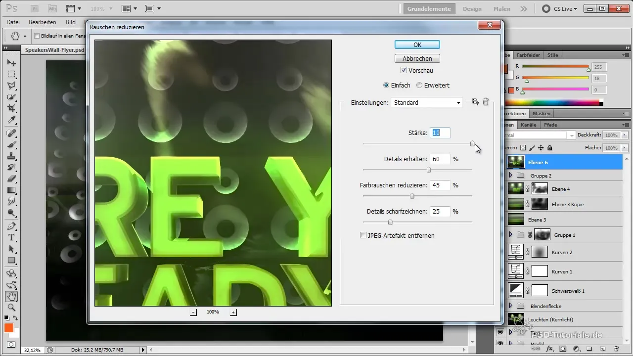Select the Pen tool
The width and height of the screenshot is (633, 356).
[x=11, y=226]
